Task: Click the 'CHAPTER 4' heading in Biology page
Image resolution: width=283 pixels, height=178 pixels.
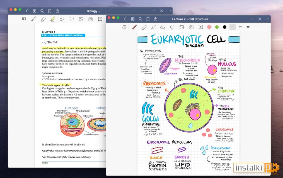Action: click(49, 32)
